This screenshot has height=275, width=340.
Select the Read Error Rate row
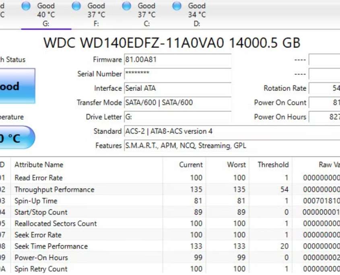[170, 178]
